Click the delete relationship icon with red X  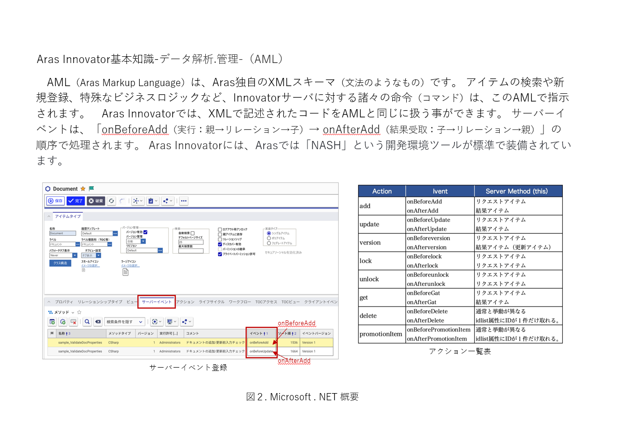[x=73, y=322]
